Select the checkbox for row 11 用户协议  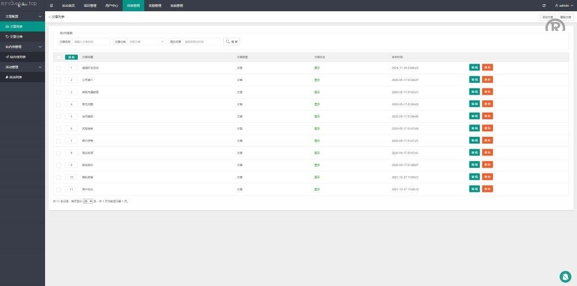click(x=59, y=189)
